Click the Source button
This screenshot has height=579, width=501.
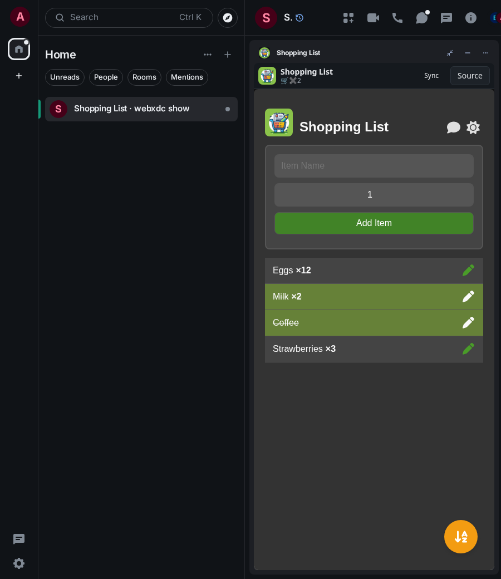[470, 76]
